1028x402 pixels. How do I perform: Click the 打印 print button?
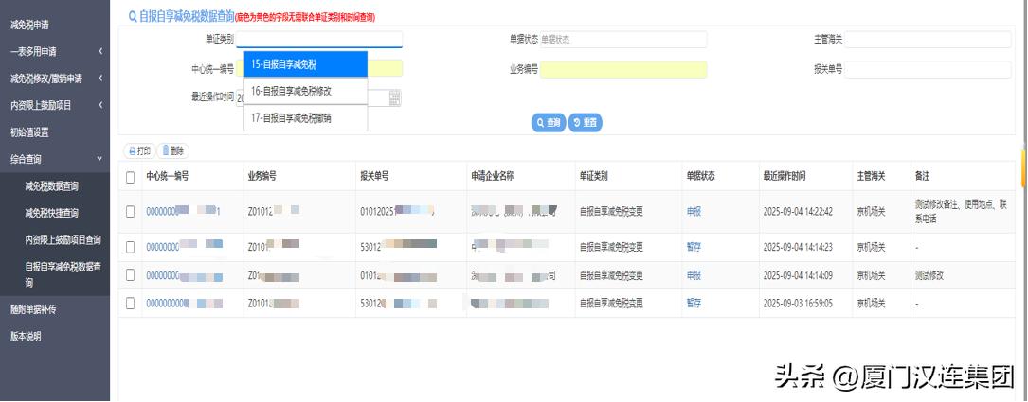(x=139, y=150)
